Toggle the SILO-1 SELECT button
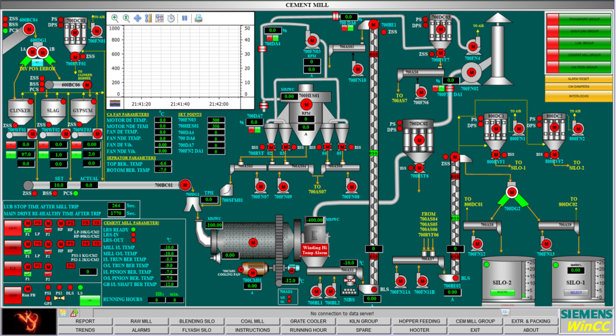The height and width of the screenshot is (336, 616). (x=576, y=292)
